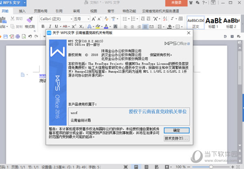Click the clear formatting eraser icon
244x169 pixels.
coord(107,19)
